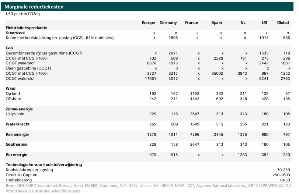Click the value 1283 in the Bio-energie row
The height and width of the screenshot is (195, 299).
tap(242, 155)
